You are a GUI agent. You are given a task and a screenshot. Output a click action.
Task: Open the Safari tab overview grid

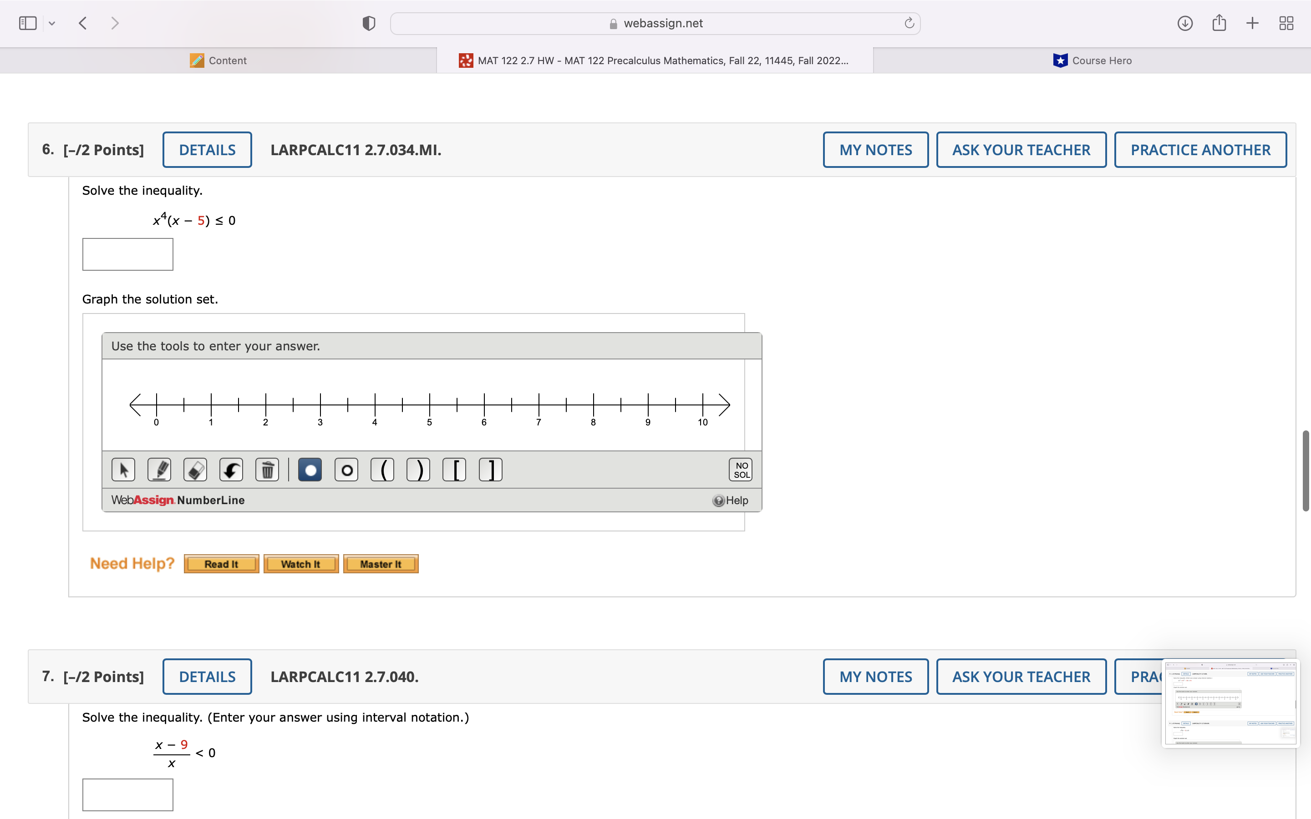tap(1286, 23)
